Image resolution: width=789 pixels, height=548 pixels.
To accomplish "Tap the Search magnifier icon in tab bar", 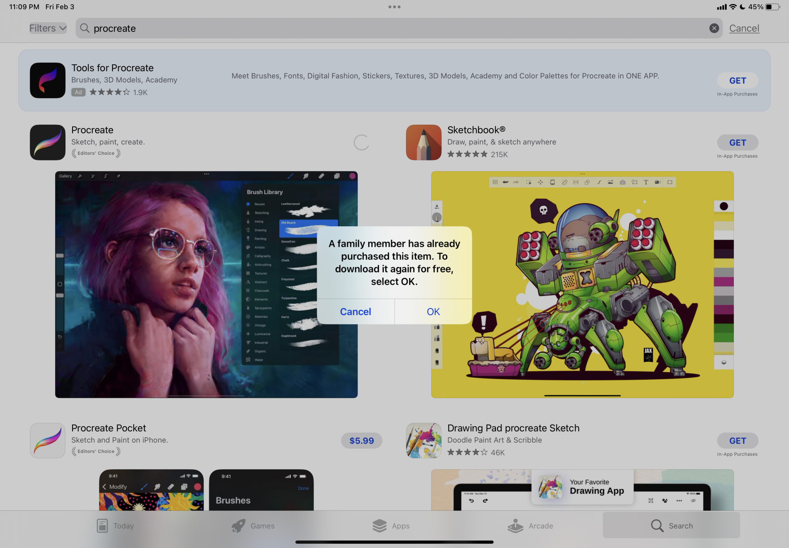I will pos(656,526).
